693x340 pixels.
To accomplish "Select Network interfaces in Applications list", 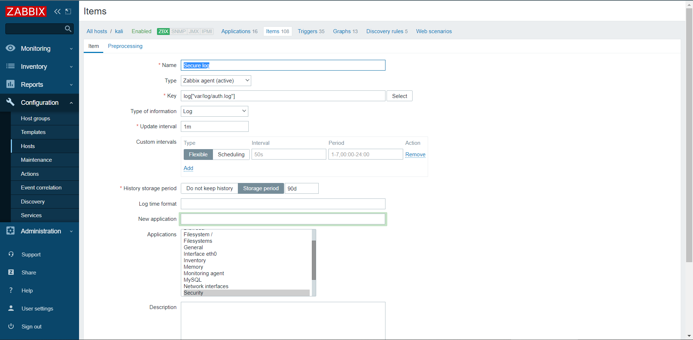I will (246, 286).
